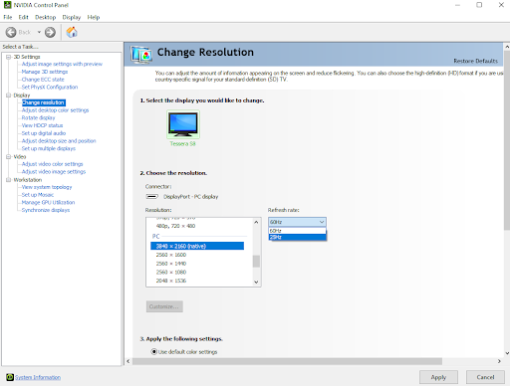Screen dimensions: 510x386
Task: Open Set up multiple displays
Action: click(49, 148)
